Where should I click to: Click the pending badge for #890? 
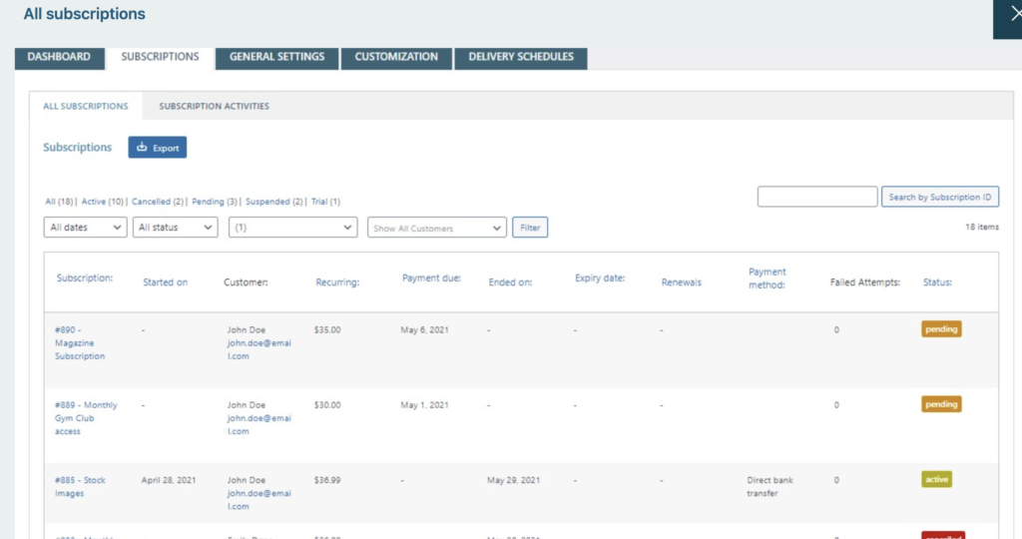[941, 329]
